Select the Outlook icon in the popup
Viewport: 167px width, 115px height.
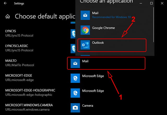point(85,45)
